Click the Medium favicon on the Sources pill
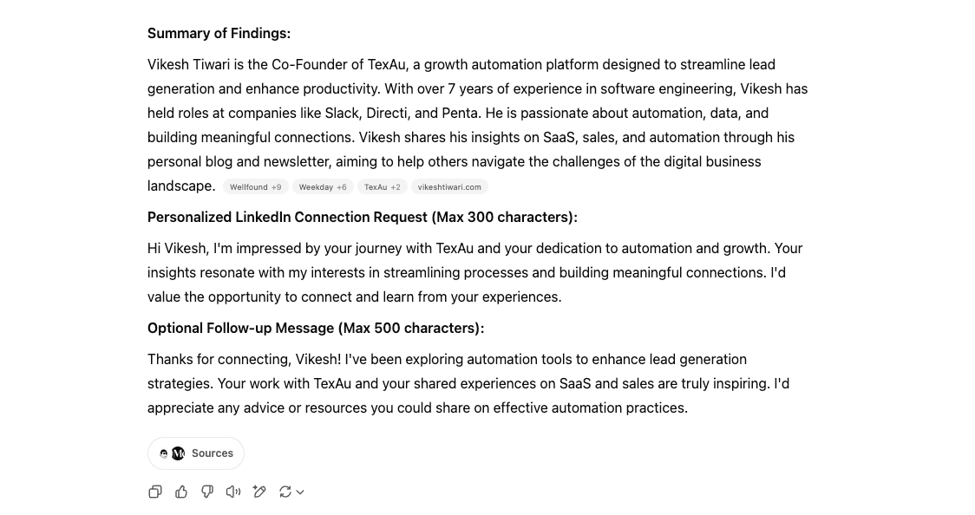Viewport: 975px width, 515px height. tap(178, 453)
